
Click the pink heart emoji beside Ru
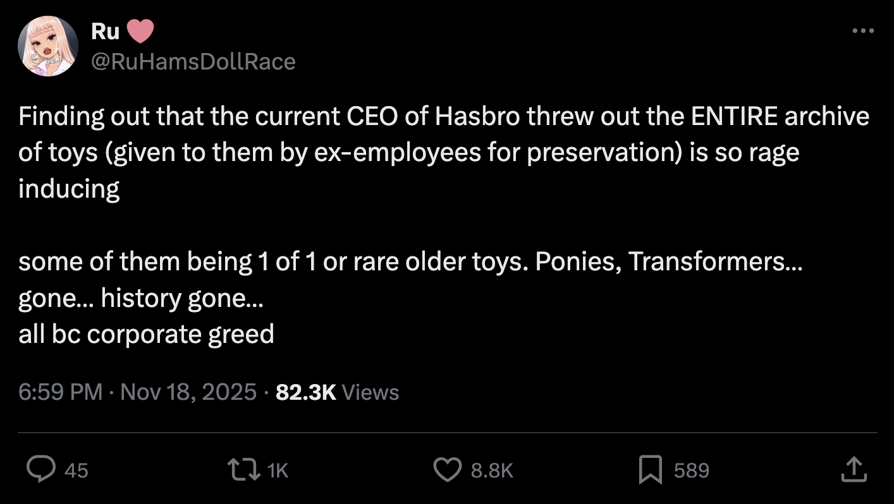click(140, 31)
